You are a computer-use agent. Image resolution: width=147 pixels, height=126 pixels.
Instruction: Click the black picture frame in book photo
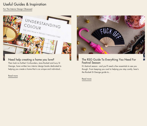click(x=58, y=20)
